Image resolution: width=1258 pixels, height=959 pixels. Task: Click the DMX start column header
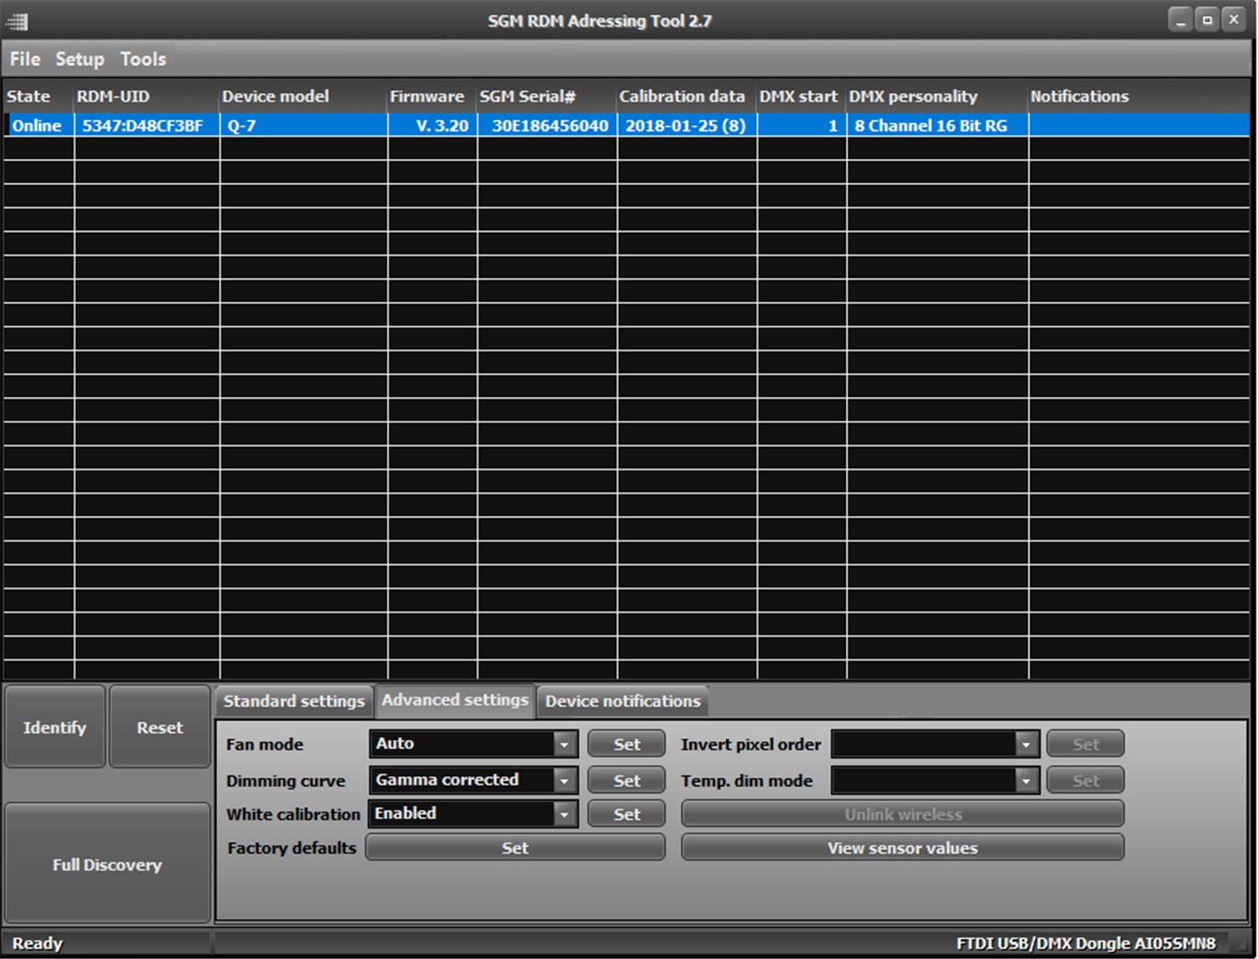798,96
